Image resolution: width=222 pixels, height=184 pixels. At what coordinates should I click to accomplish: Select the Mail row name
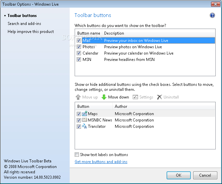[x=86, y=41]
